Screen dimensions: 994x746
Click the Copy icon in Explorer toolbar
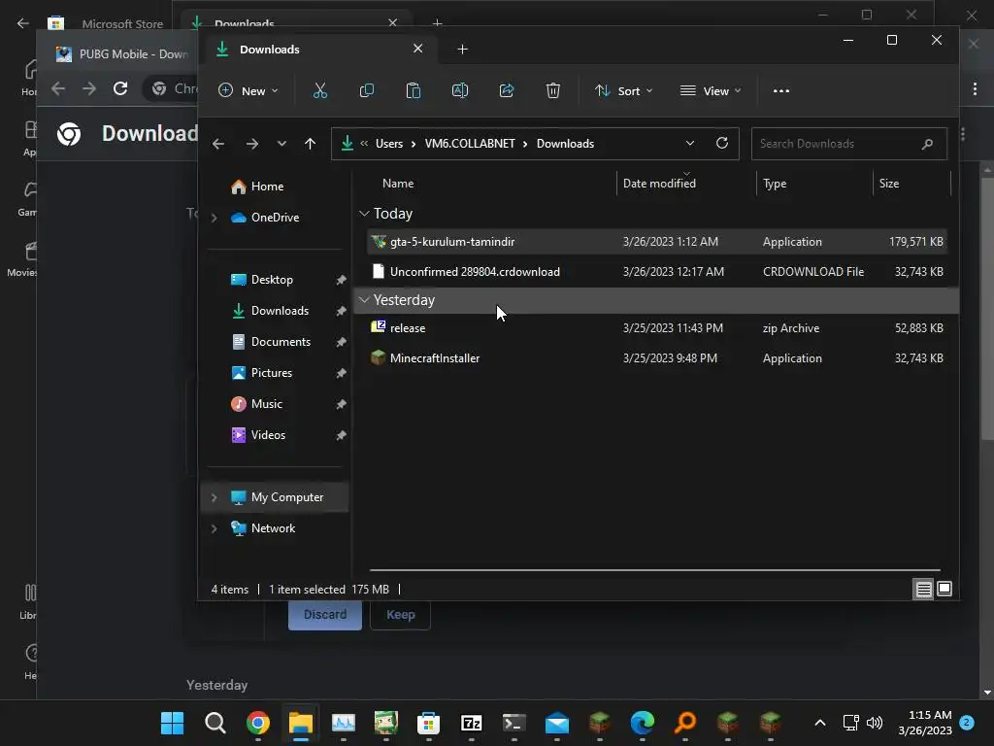coord(366,90)
